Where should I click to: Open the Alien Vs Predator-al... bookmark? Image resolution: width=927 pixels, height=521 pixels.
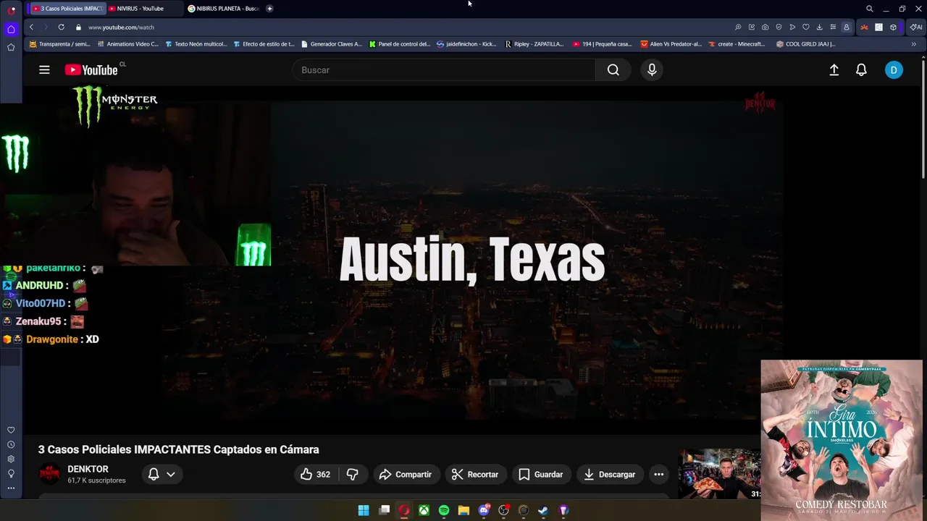tap(671, 44)
